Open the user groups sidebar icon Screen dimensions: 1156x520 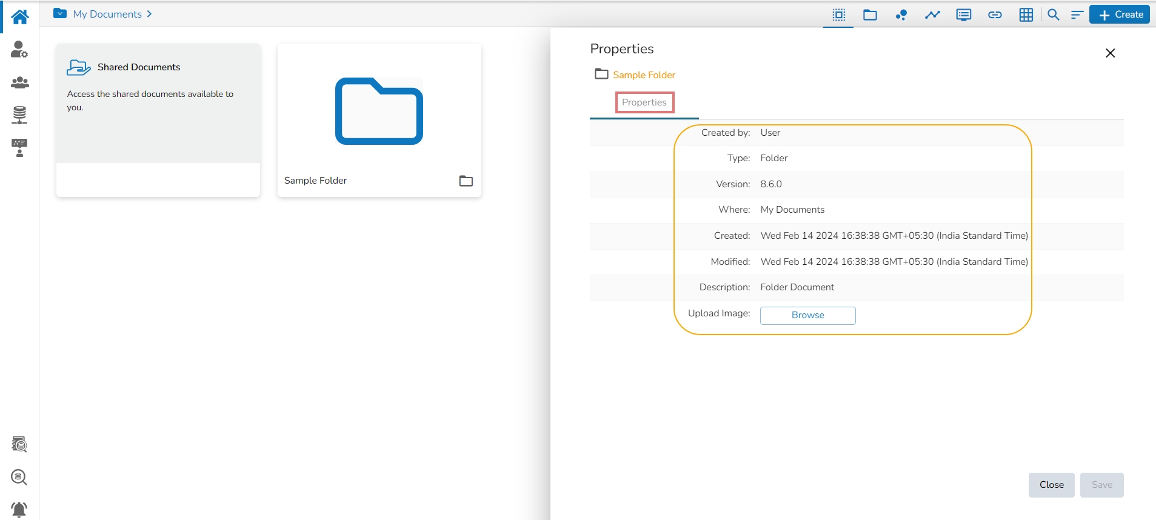pos(19,82)
